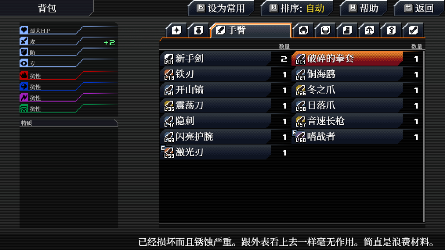Open the 帮助 help button

(364, 8)
